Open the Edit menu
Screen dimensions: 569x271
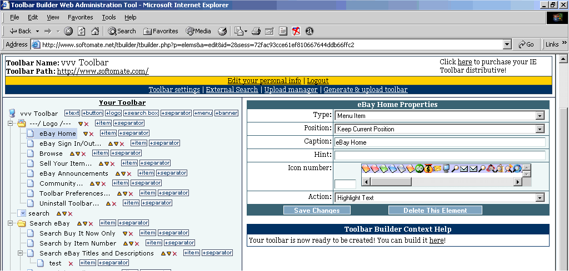33,17
